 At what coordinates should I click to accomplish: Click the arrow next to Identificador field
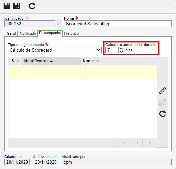point(58,24)
